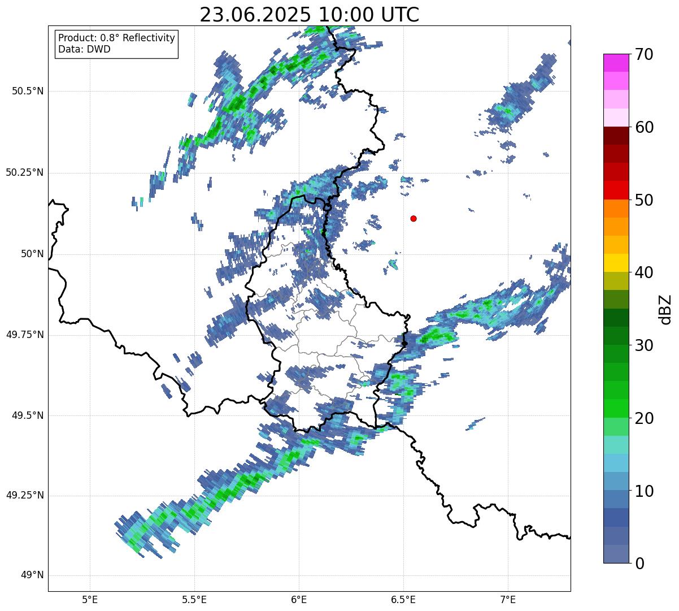Click the 5.5°E longitude label
The height and width of the screenshot is (611, 679).
point(194,600)
